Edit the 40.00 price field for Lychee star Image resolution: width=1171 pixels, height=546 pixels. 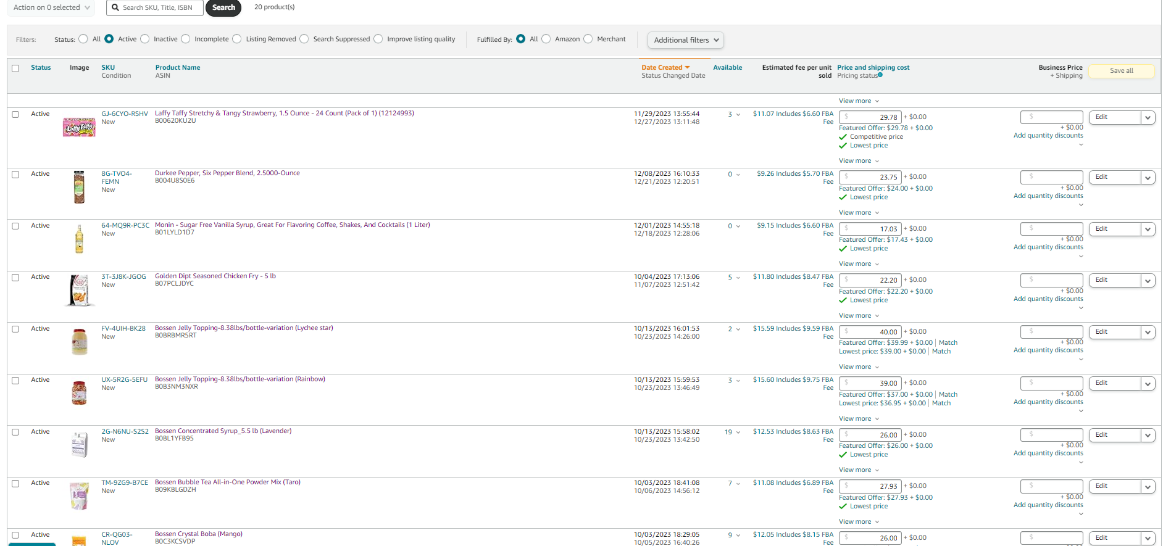tap(870, 332)
